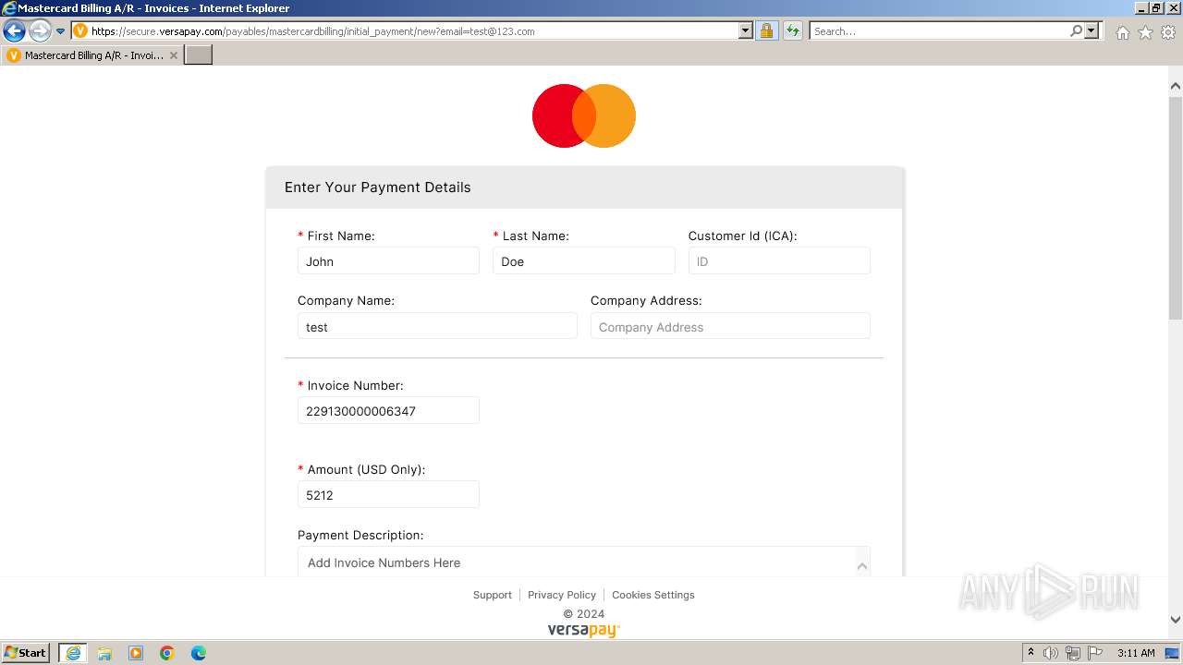Click the vertical page scrollbar thumb
This screenshot has height=665, width=1183.
tap(1176, 207)
